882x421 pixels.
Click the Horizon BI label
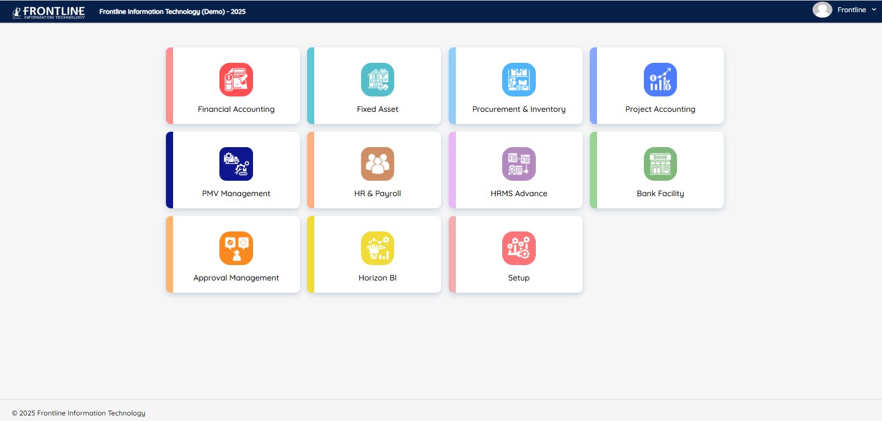(378, 278)
